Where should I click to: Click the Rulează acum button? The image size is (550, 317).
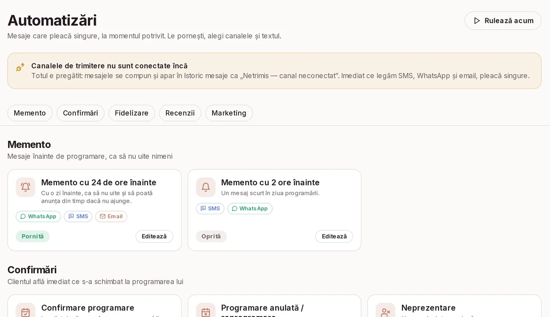point(503,21)
